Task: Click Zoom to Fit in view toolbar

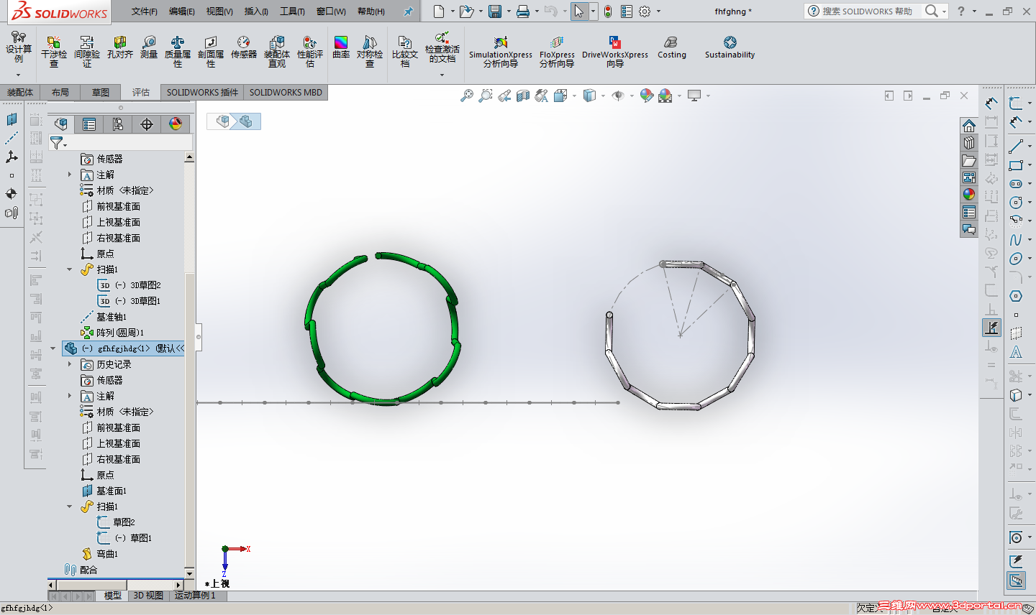Action: click(467, 96)
